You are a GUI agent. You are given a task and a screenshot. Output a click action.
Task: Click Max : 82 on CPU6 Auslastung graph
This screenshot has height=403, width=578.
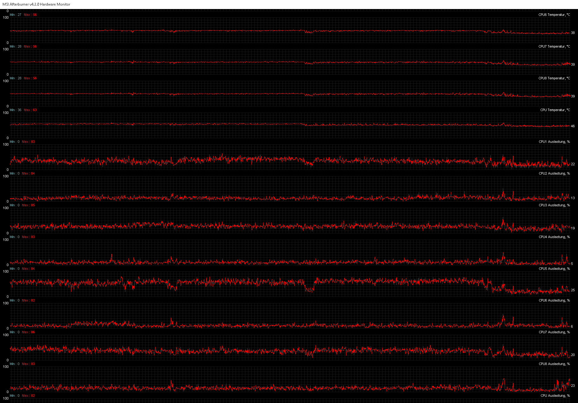click(28, 300)
